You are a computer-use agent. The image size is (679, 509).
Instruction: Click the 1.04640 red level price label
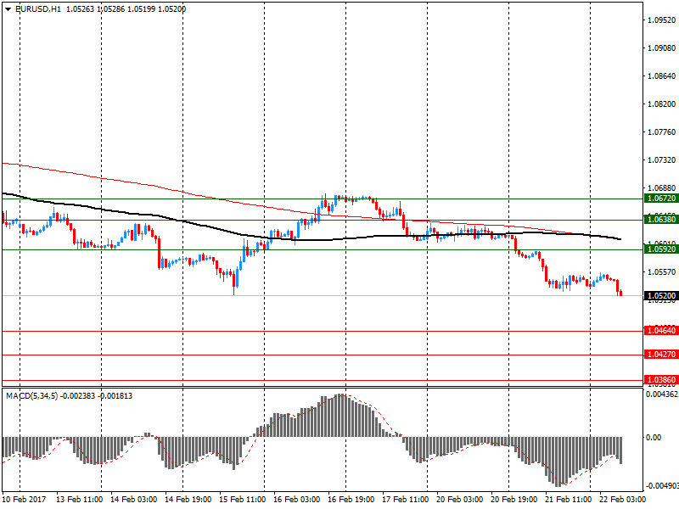[x=661, y=331]
